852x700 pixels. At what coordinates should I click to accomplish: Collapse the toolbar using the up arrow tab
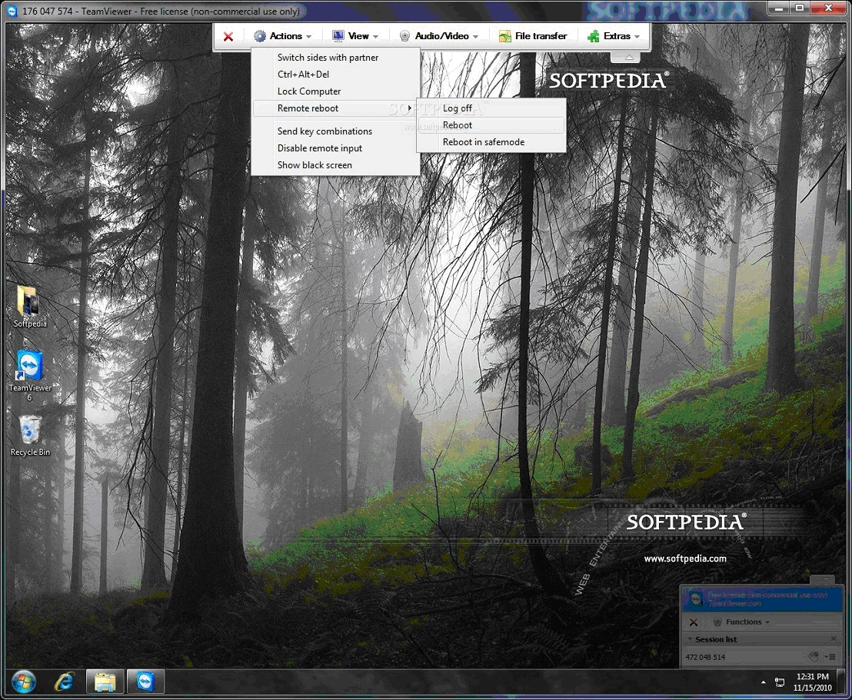[x=629, y=58]
